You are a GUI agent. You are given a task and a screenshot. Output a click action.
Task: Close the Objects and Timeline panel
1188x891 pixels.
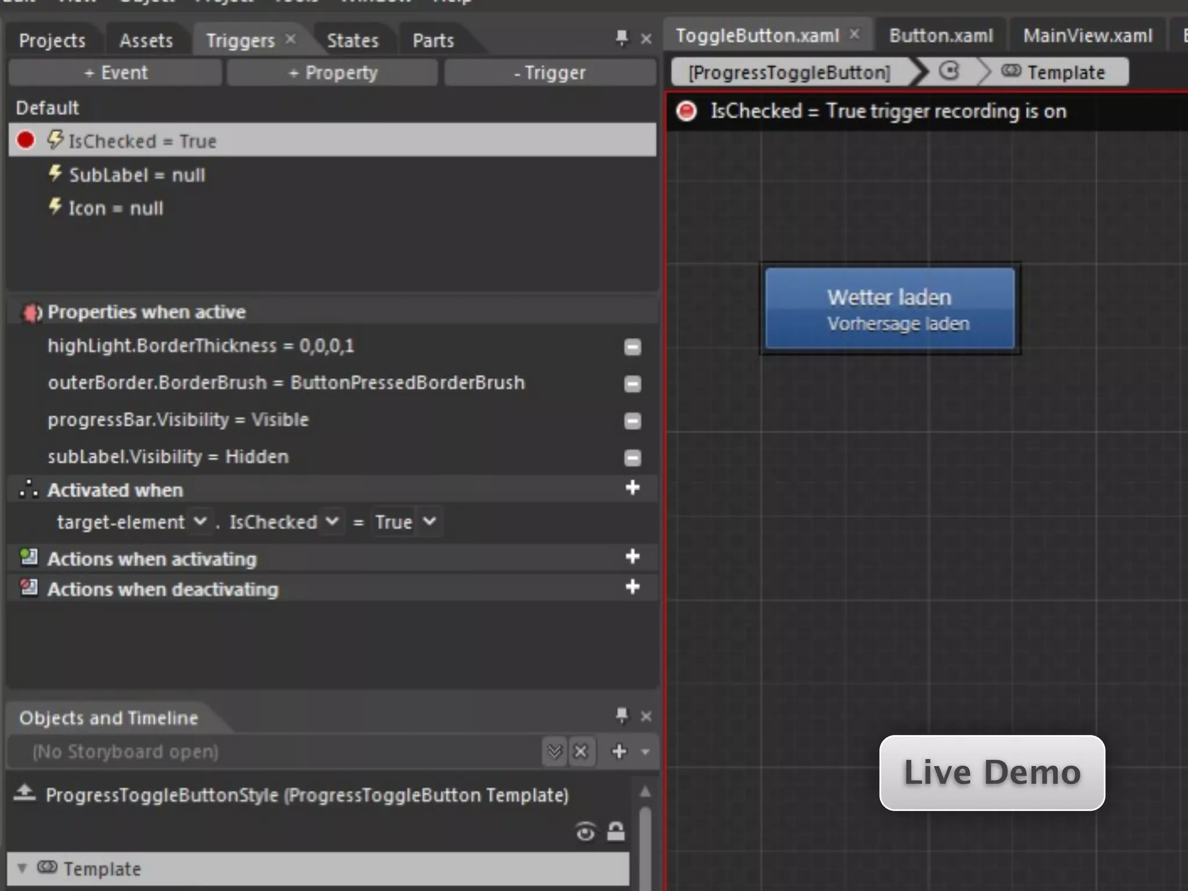click(x=646, y=717)
